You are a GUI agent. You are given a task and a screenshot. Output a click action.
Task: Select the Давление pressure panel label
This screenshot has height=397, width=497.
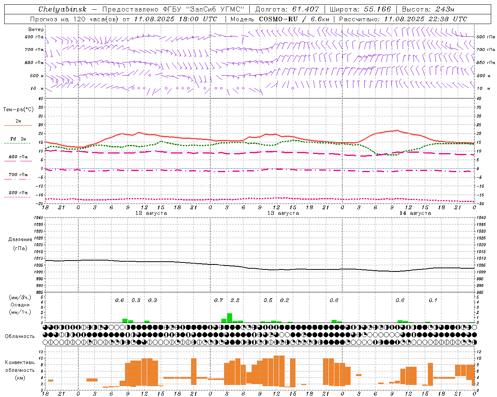coord(20,240)
